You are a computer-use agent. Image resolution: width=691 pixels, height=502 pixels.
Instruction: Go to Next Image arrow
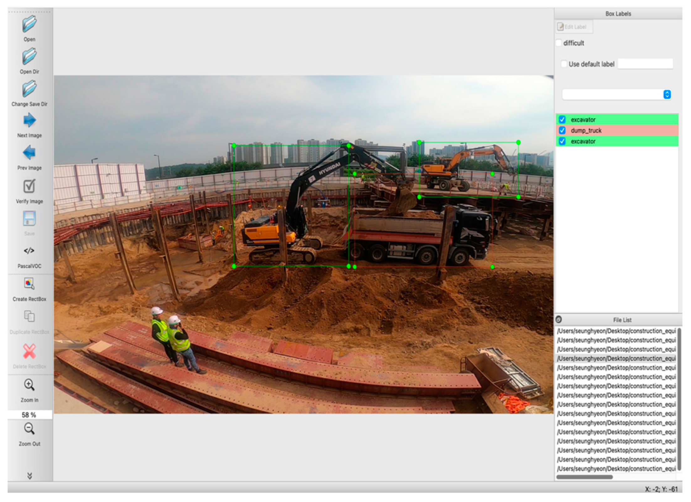29,121
